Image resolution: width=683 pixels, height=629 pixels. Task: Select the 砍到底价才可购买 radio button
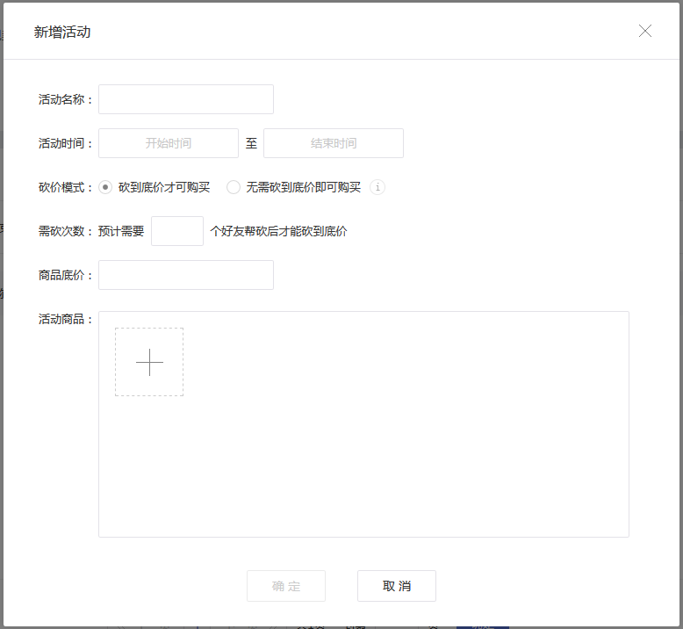[x=105, y=187]
